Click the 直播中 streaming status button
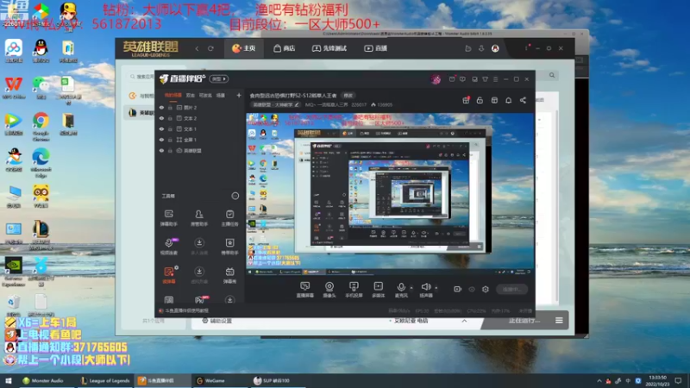 pos(511,289)
